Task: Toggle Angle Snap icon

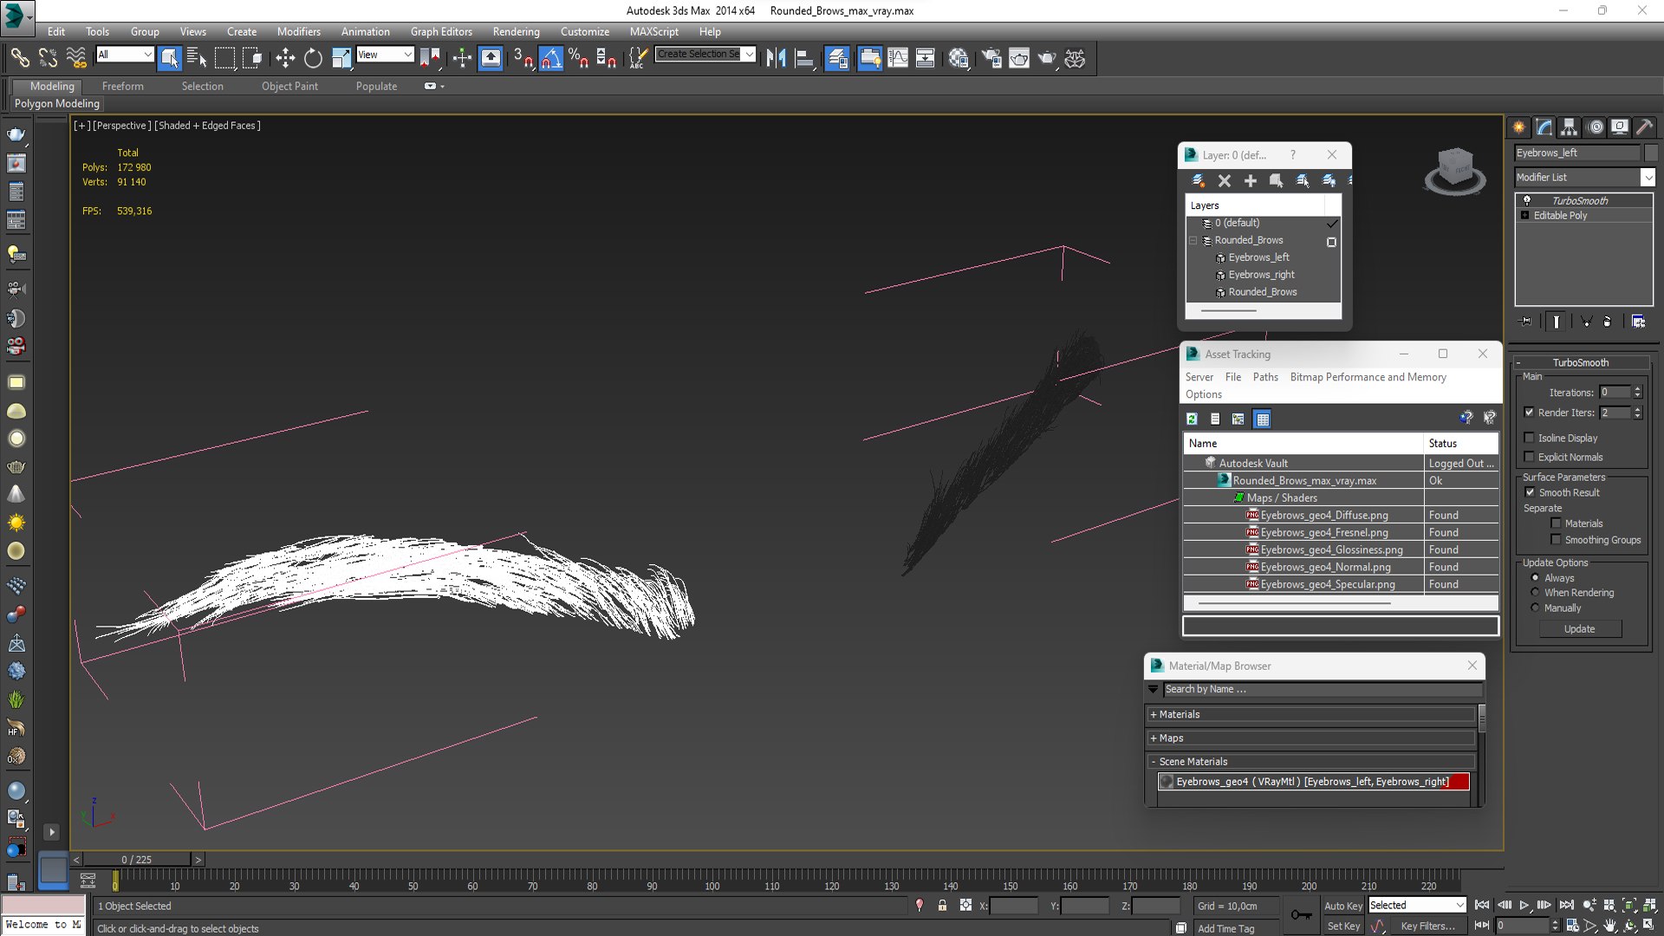Action: coord(551,58)
